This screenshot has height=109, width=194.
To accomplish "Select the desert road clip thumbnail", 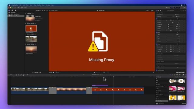I will pos(31,39).
